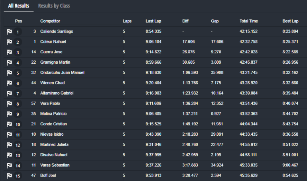Click the Gap column header

pyautogui.click(x=215, y=21)
